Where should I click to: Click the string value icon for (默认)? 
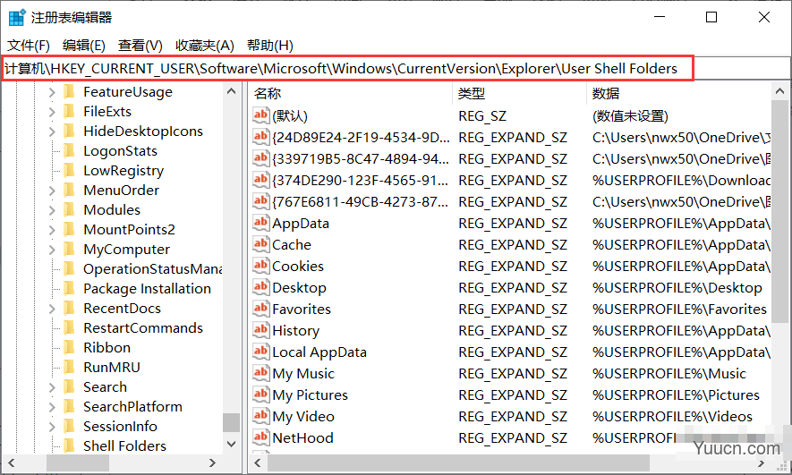(260, 115)
